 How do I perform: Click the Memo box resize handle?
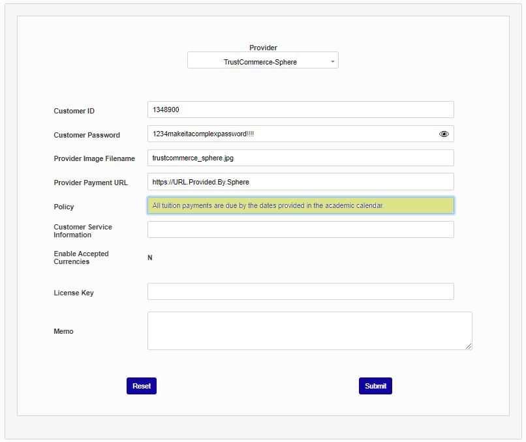click(x=469, y=346)
